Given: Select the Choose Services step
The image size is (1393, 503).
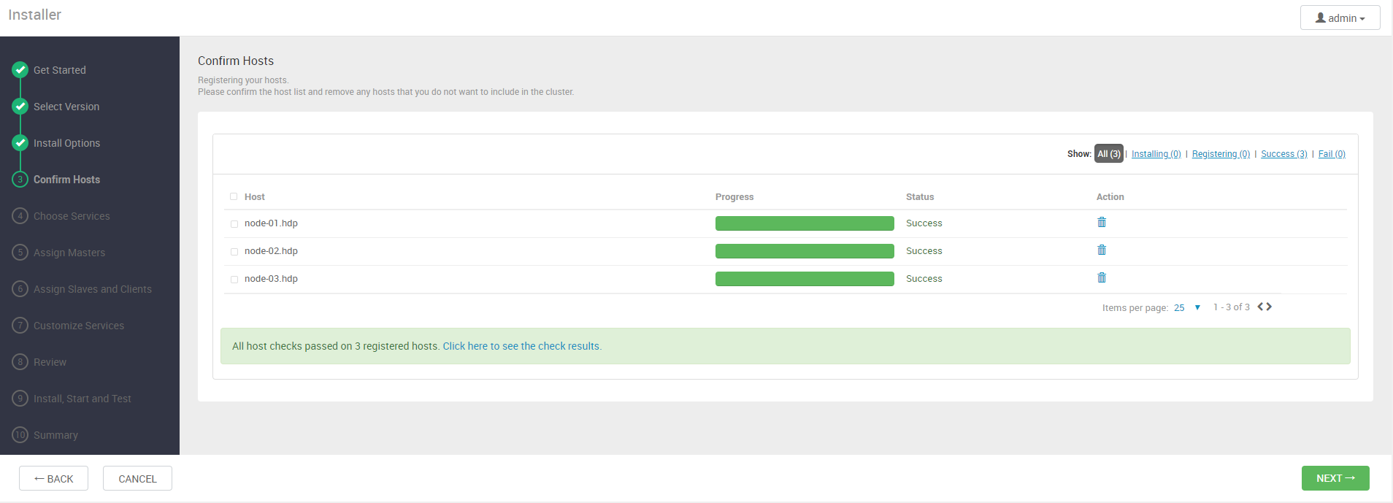Looking at the screenshot, I should click(x=72, y=216).
